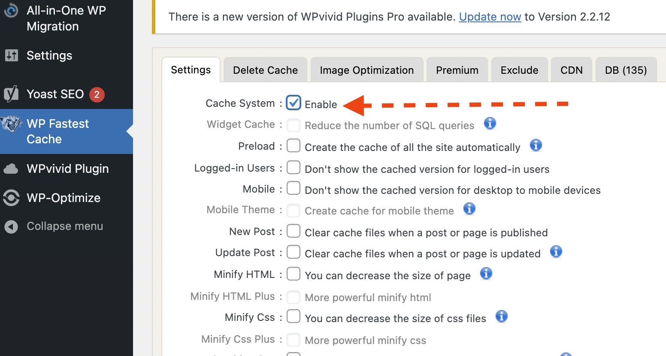This screenshot has height=356, width=666.
Task: Tick the New Post clear cache checkbox
Action: point(294,231)
